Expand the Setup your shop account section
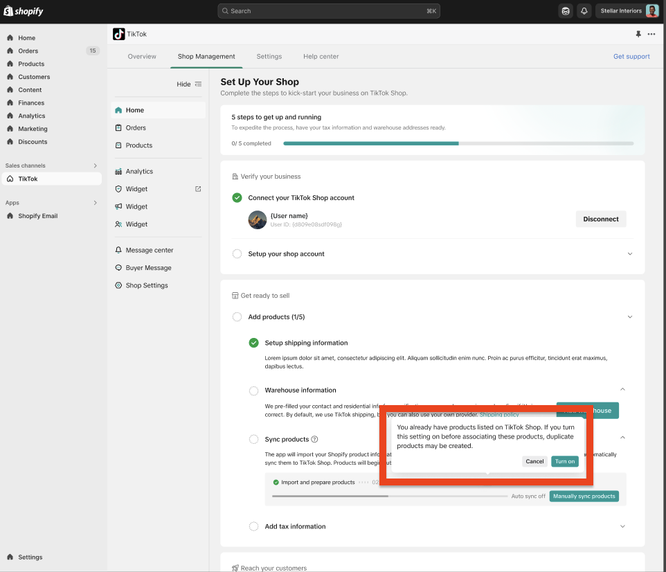The image size is (666, 572). [x=629, y=254]
